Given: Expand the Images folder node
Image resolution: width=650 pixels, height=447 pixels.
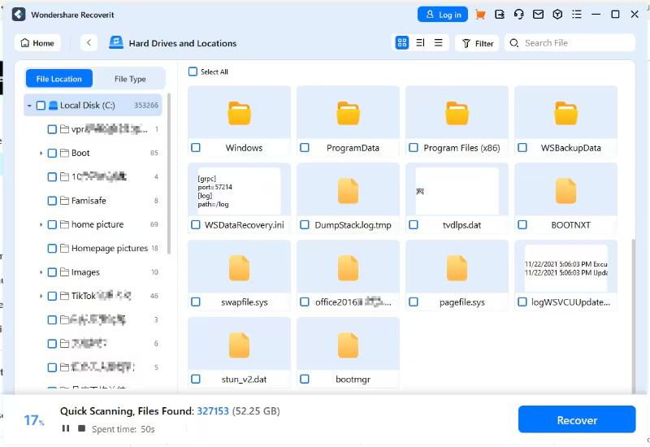Looking at the screenshot, I should click(x=41, y=272).
